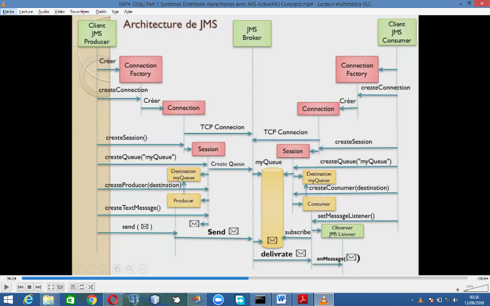This screenshot has width=490, height=306.
Task: Open the Lecture menu
Action: (26, 11)
